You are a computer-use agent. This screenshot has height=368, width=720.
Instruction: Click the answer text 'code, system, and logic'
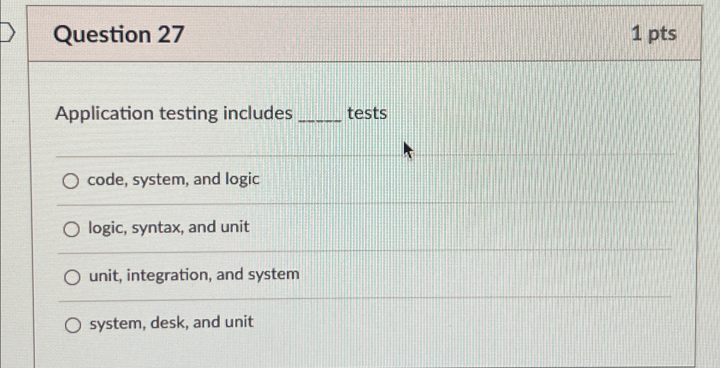point(173,180)
